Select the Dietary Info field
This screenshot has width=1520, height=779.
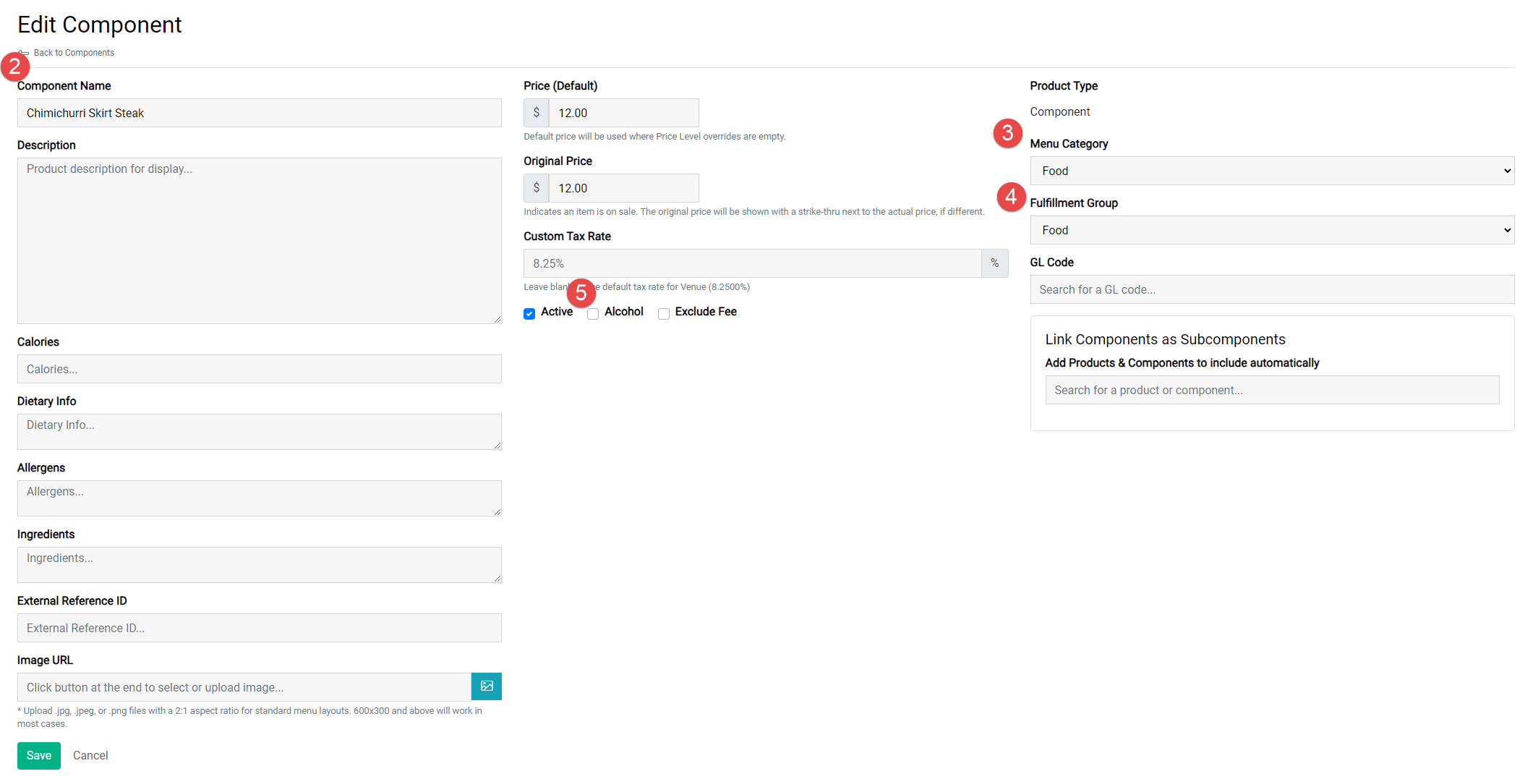[x=259, y=429]
